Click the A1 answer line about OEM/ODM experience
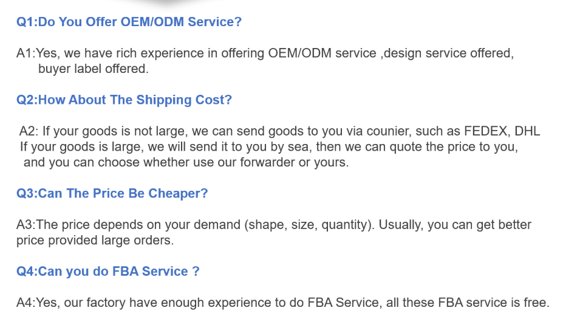563x319 pixels. [x=265, y=53]
